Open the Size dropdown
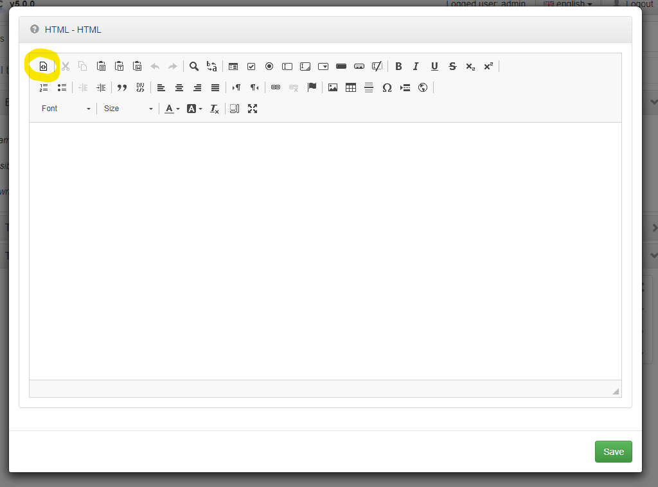658x487 pixels. [x=128, y=109]
